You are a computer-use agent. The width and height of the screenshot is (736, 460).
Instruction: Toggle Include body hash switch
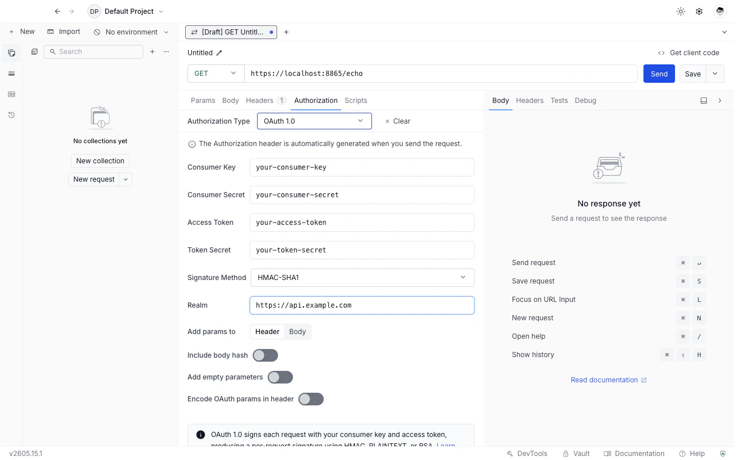click(265, 355)
